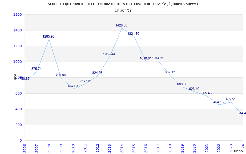246x154 pixels.
Task: Click the x-axis year 2020
Action: tap(195, 148)
